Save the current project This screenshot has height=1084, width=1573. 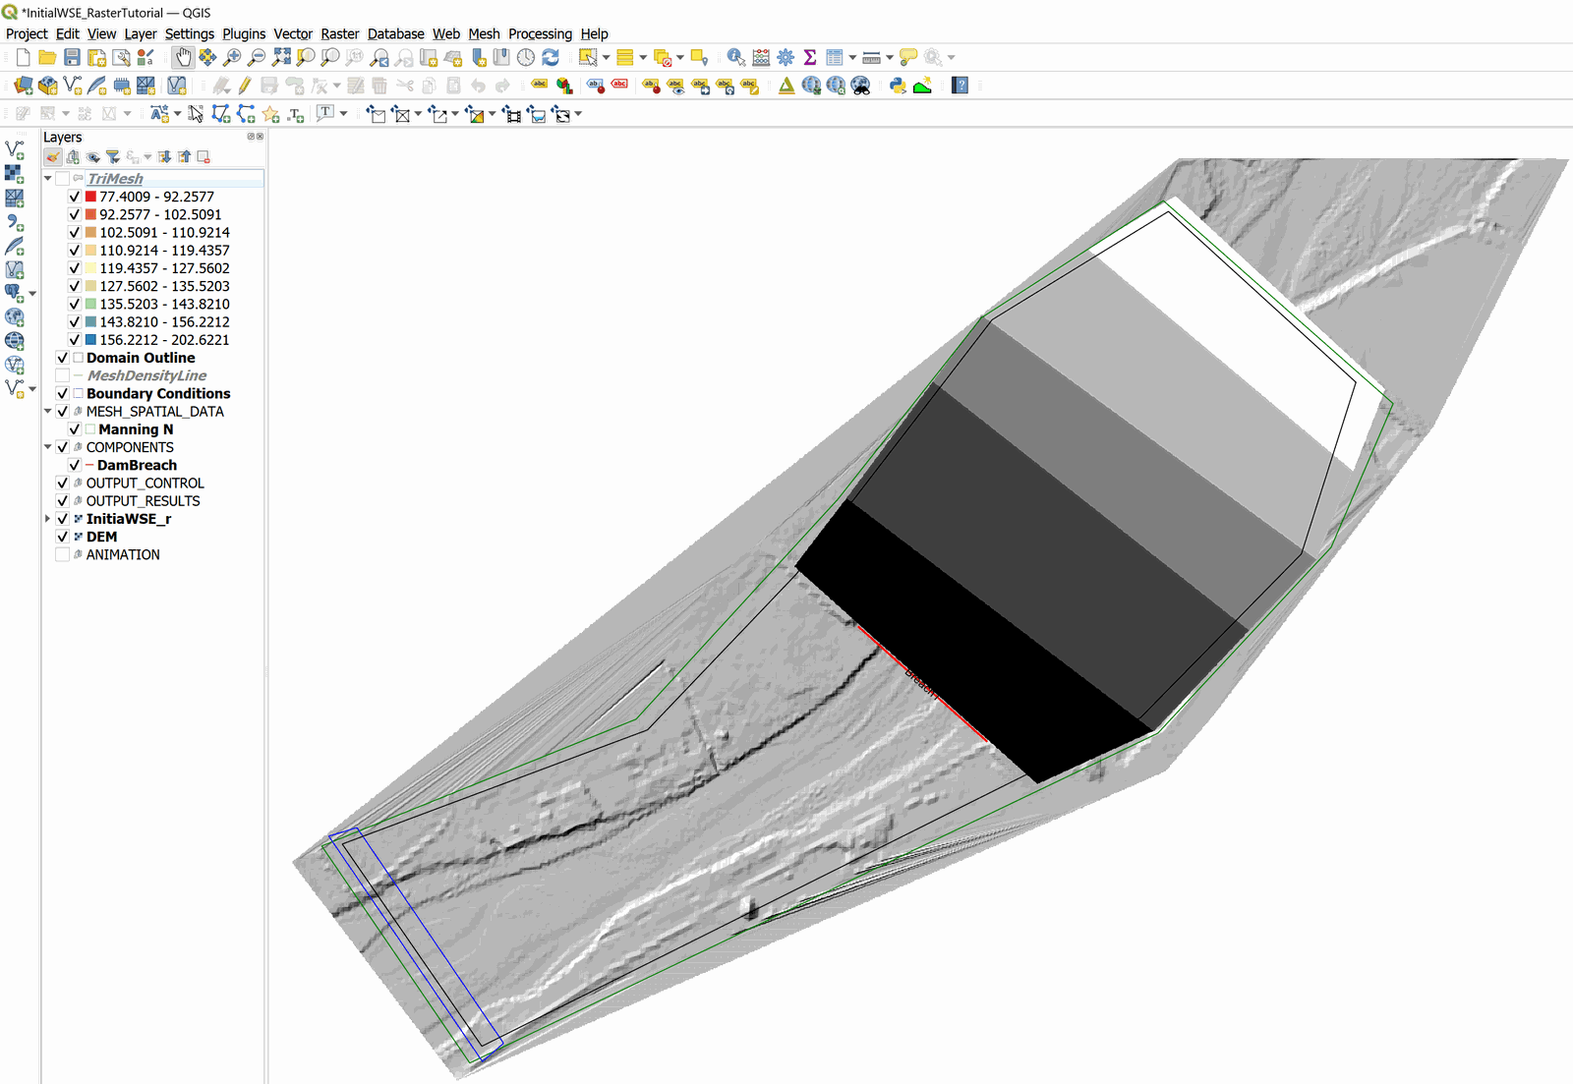coord(72,58)
